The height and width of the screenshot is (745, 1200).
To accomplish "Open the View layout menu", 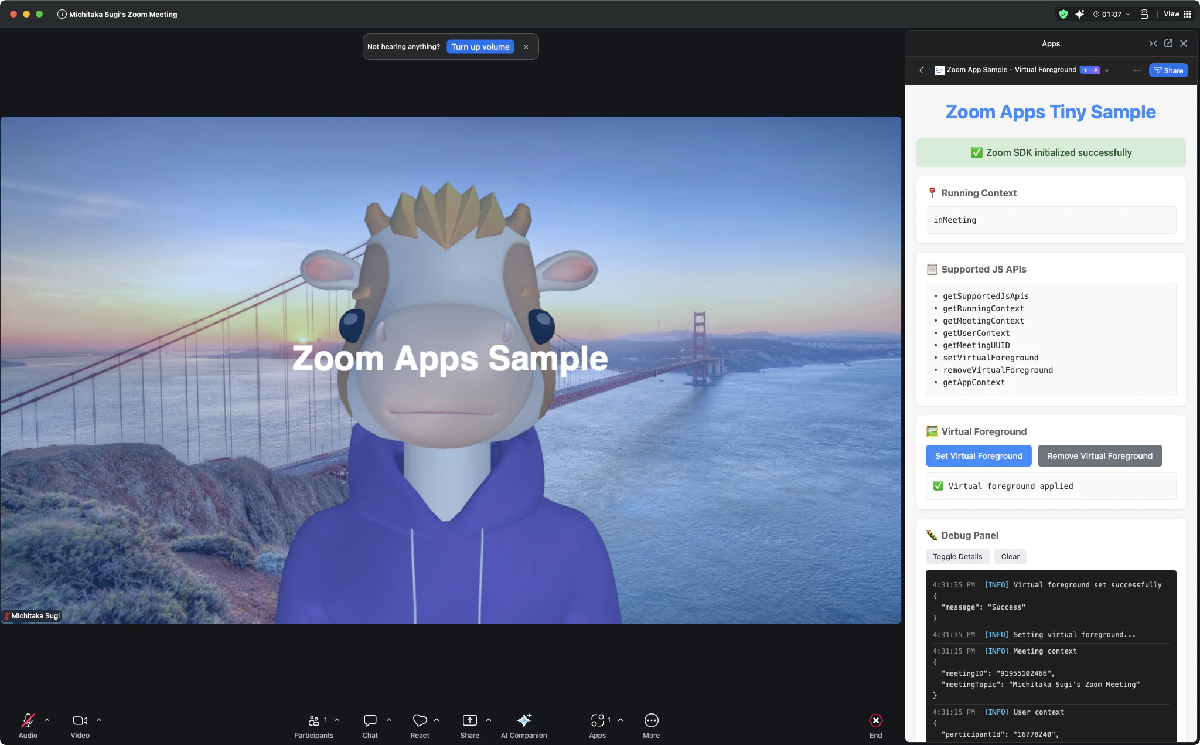I will click(1178, 14).
